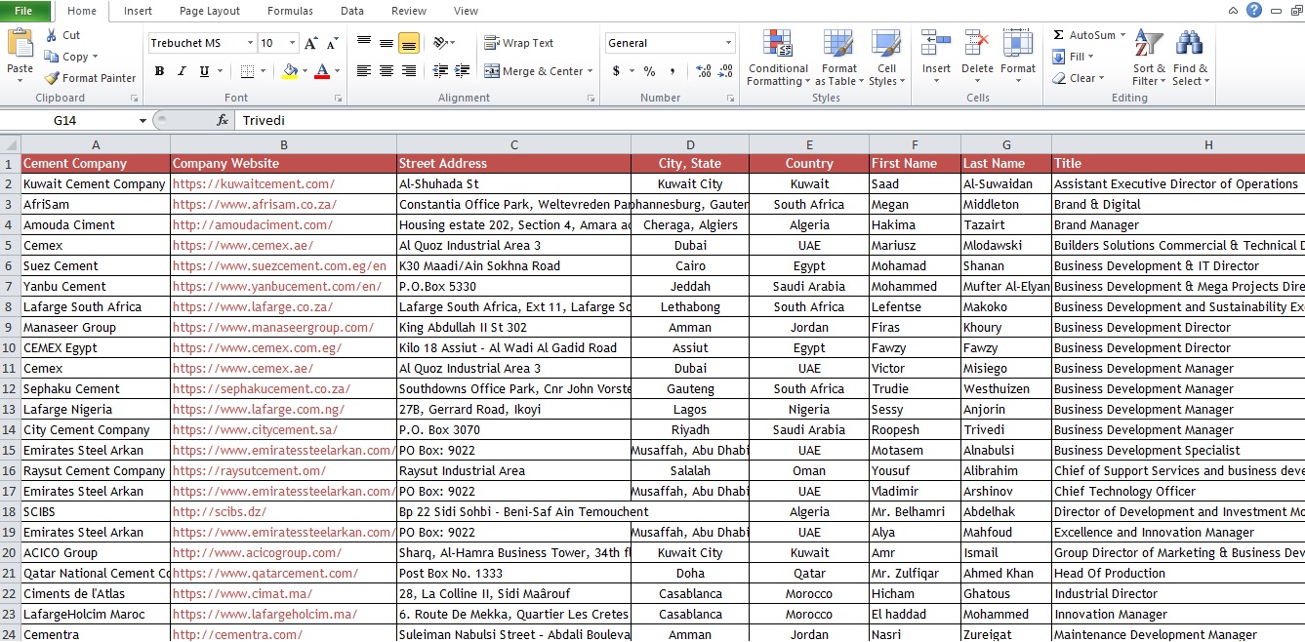1305x642 pixels.
Task: Switch to the Data tab
Action: point(352,11)
